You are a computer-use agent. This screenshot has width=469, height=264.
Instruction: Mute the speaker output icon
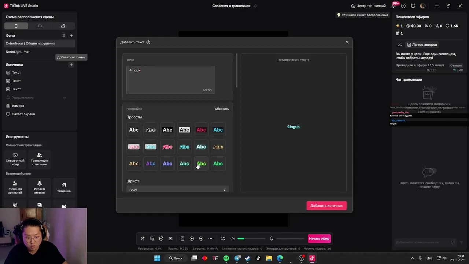pyautogui.click(x=232, y=239)
